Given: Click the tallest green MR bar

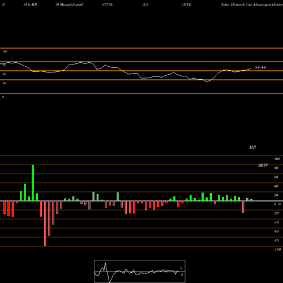Looking at the screenshot, I should click(x=33, y=183).
